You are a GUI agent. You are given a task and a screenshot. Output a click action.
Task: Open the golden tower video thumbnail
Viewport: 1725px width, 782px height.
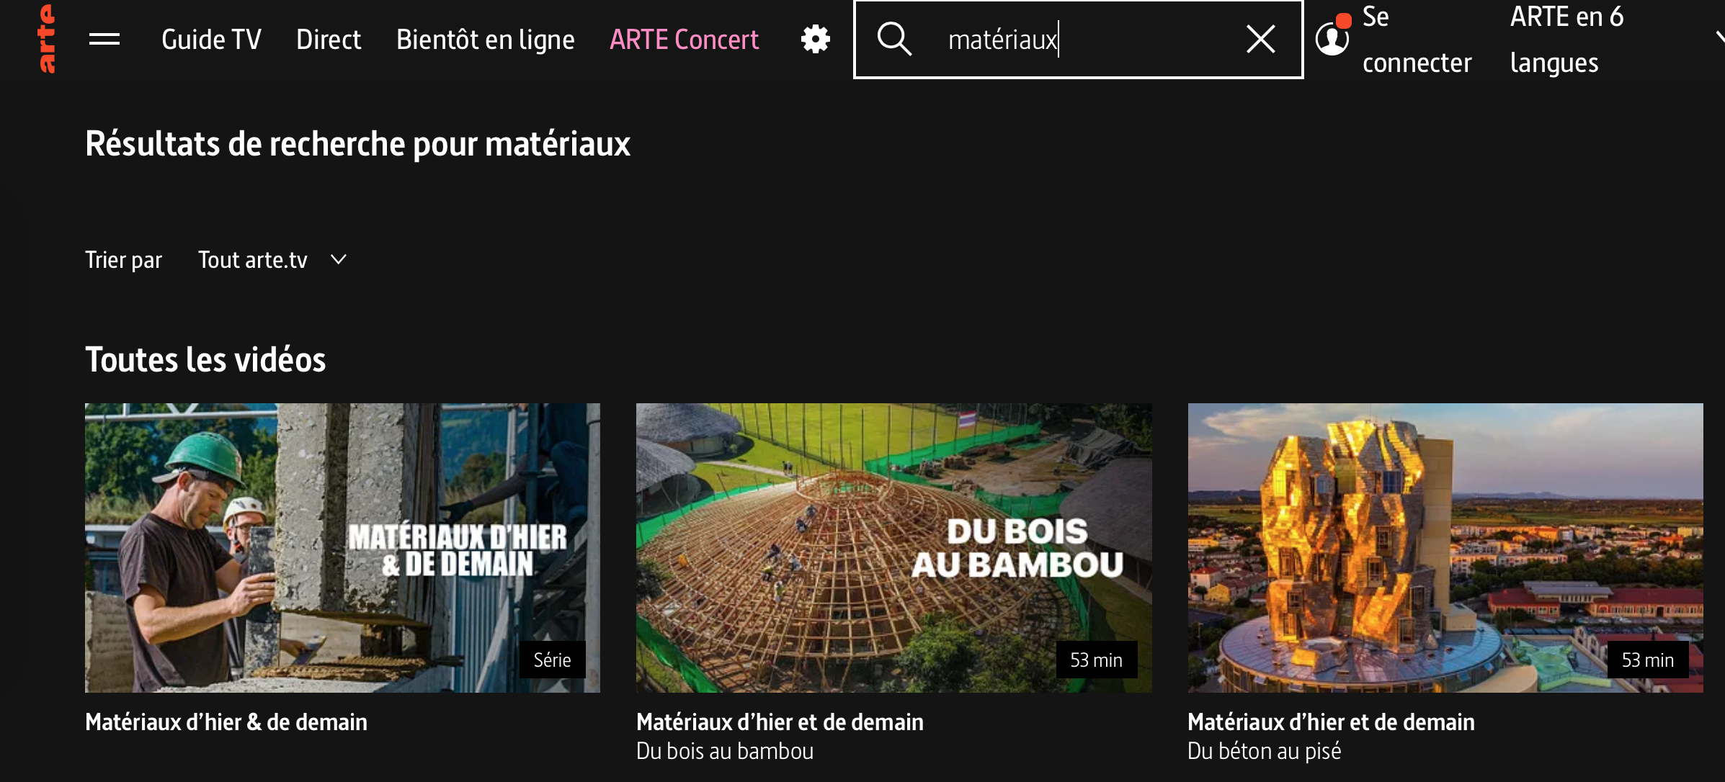point(1445,547)
